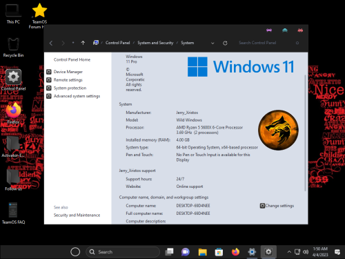This screenshot has height=259, width=345.
Task: Click the 24/7 support hours value
Action: (180, 179)
